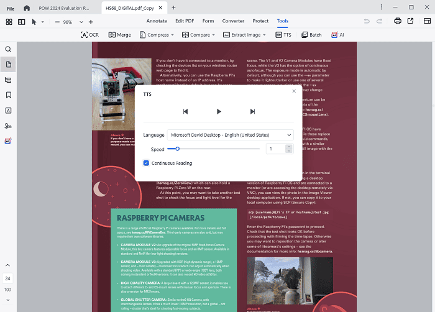Click the print icon
This screenshot has width=435, height=312.
pyautogui.click(x=398, y=21)
